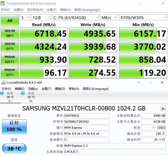The image size is (168, 156).
Task: Open the 功能(u) menu in CrystalDiskInfo
Action: click(x=33, y=89)
